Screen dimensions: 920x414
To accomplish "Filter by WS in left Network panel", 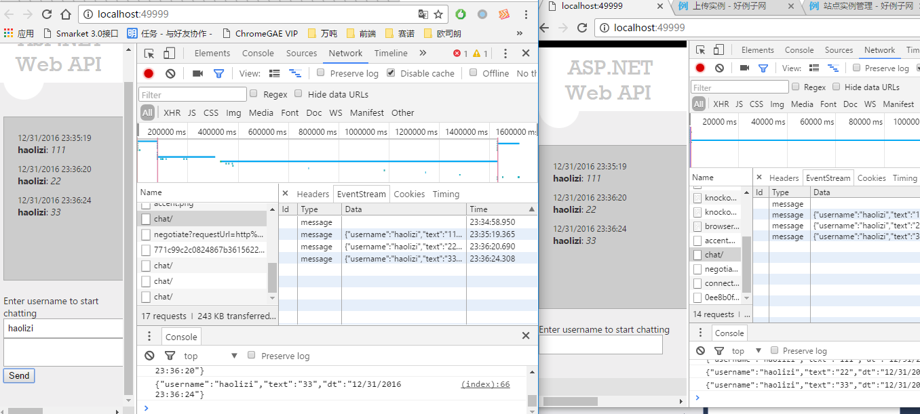I will click(335, 112).
